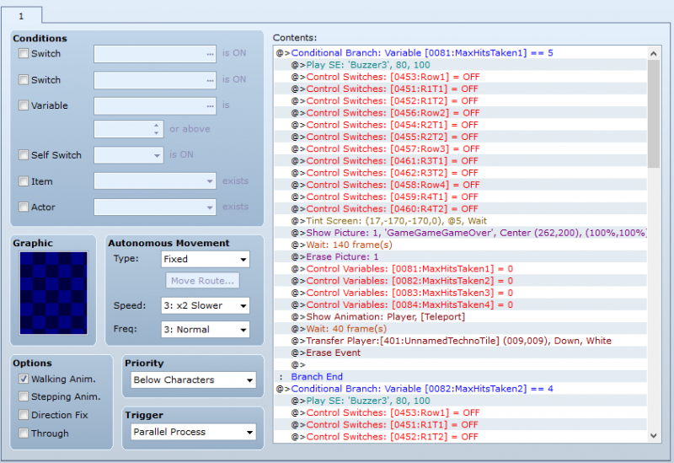Open the Autonomous Movement Type dropdown
The width and height of the screenshot is (674, 463).
click(205, 259)
